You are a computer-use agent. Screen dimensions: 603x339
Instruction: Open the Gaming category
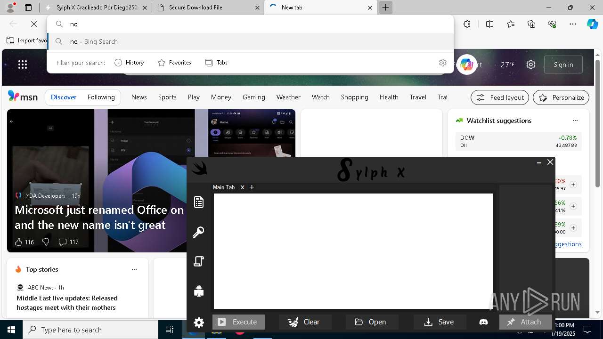pyautogui.click(x=254, y=97)
